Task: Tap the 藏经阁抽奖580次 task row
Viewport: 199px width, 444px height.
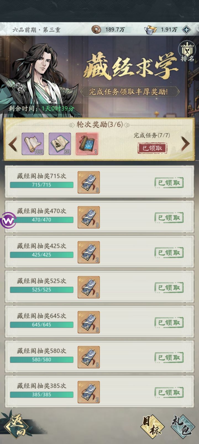Action: pyautogui.click(x=99, y=357)
